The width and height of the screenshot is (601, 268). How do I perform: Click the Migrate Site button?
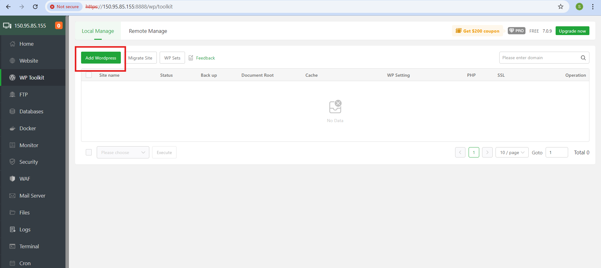tap(140, 58)
